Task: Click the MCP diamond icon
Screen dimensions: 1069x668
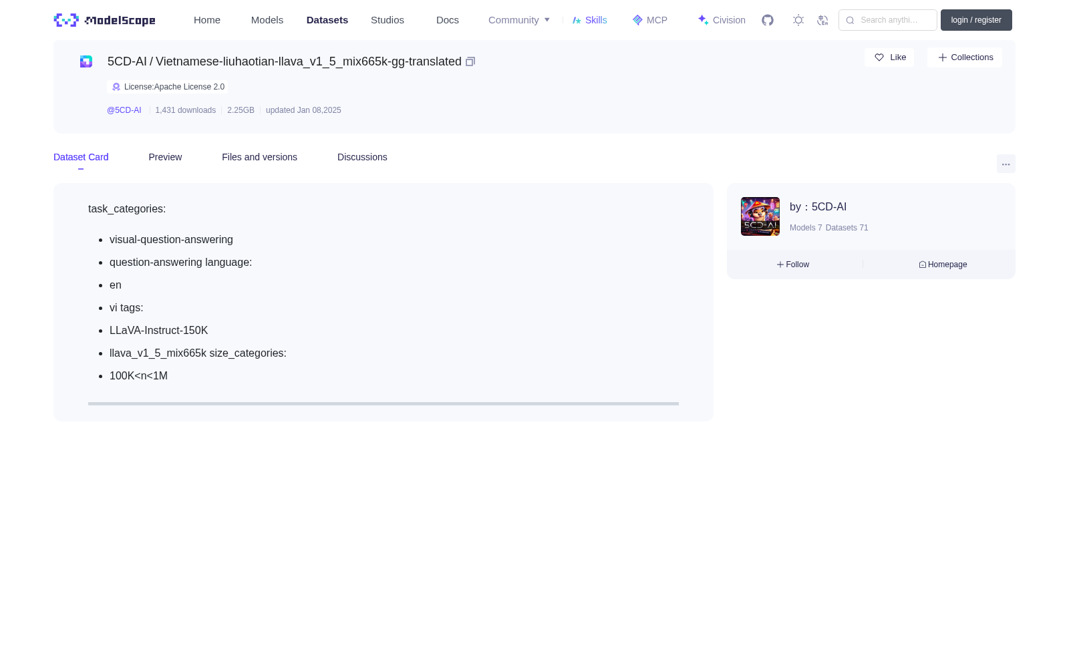Action: 637,20
